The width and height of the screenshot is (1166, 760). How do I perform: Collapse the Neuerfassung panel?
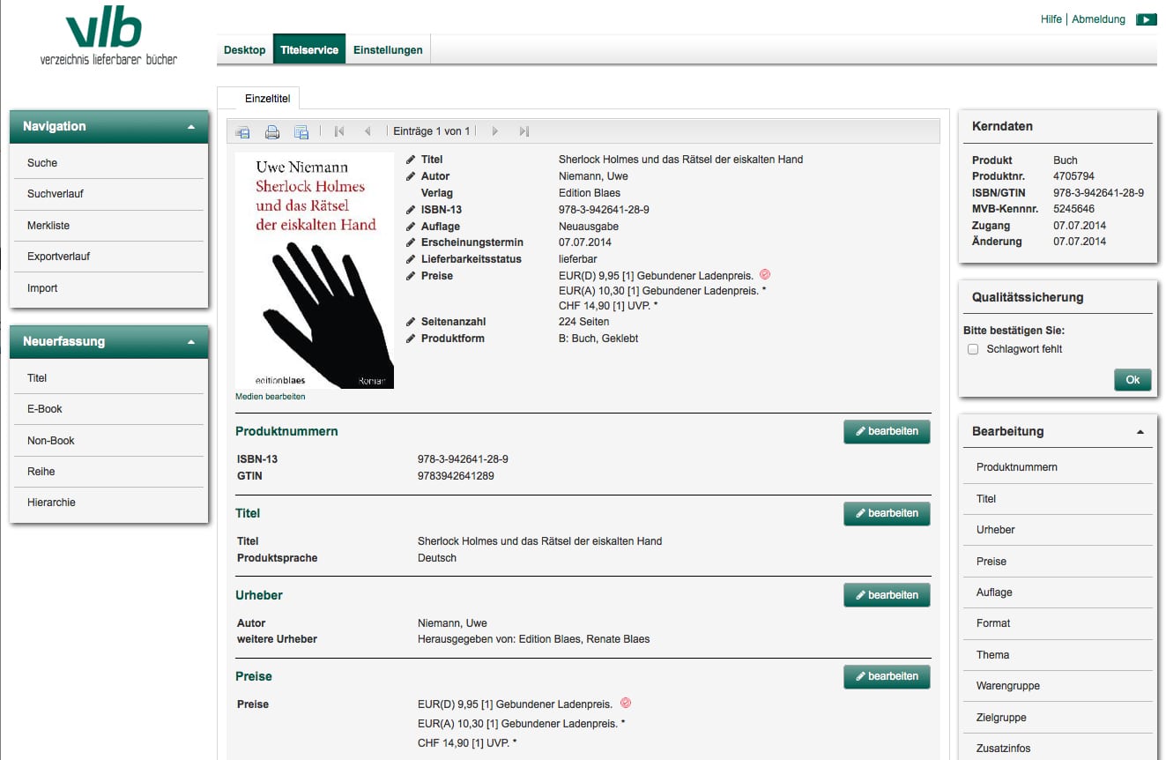[x=191, y=342]
